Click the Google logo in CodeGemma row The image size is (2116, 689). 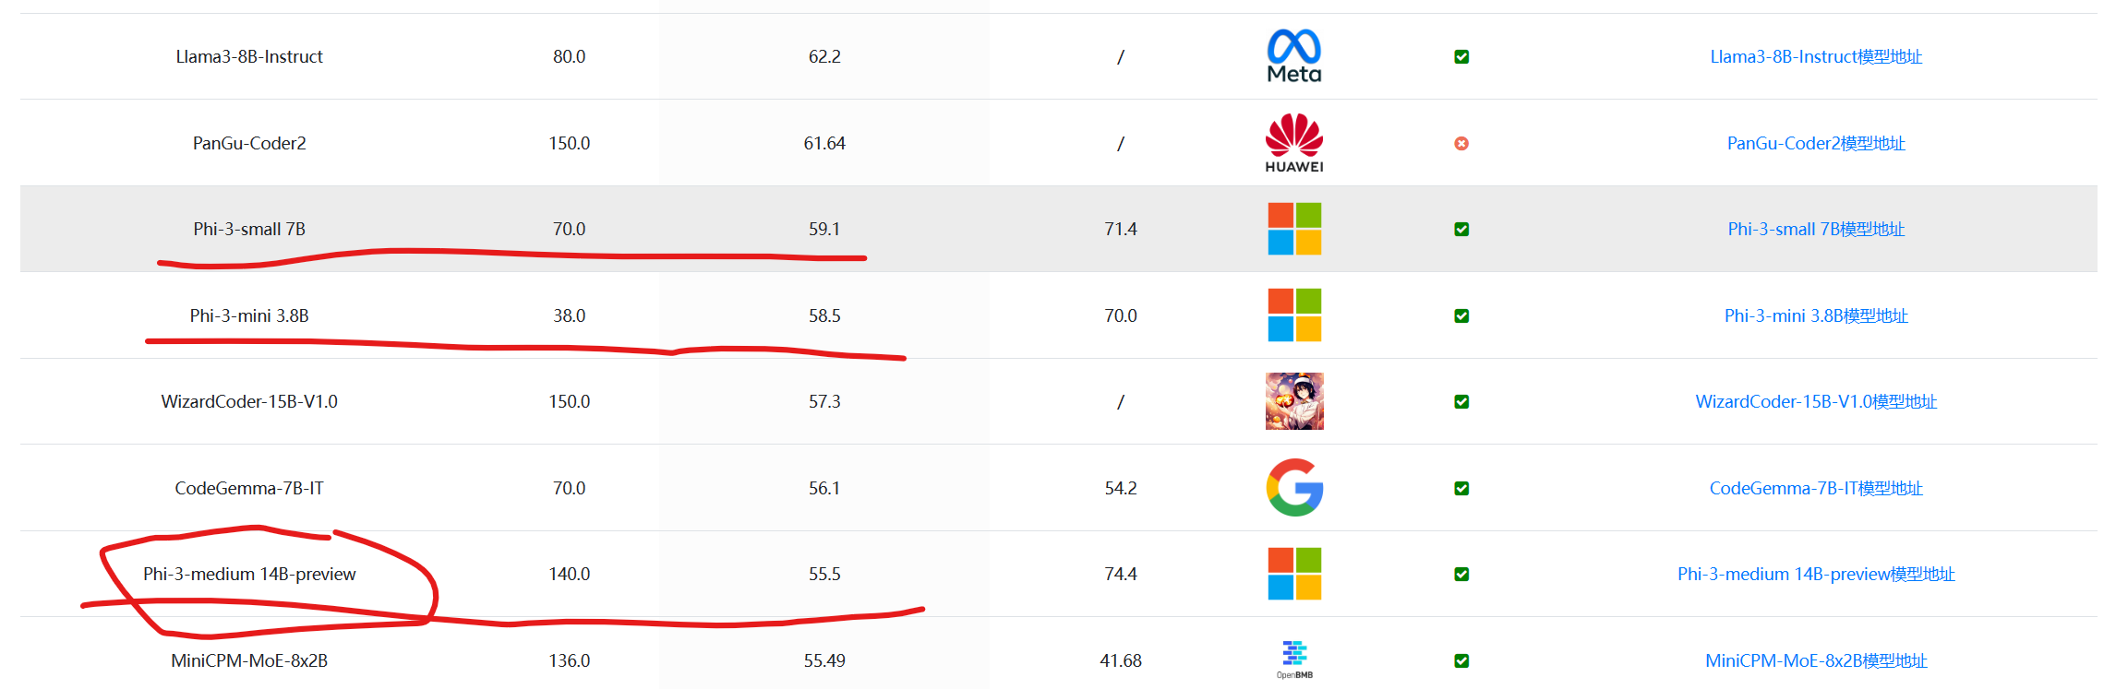tap(1294, 488)
